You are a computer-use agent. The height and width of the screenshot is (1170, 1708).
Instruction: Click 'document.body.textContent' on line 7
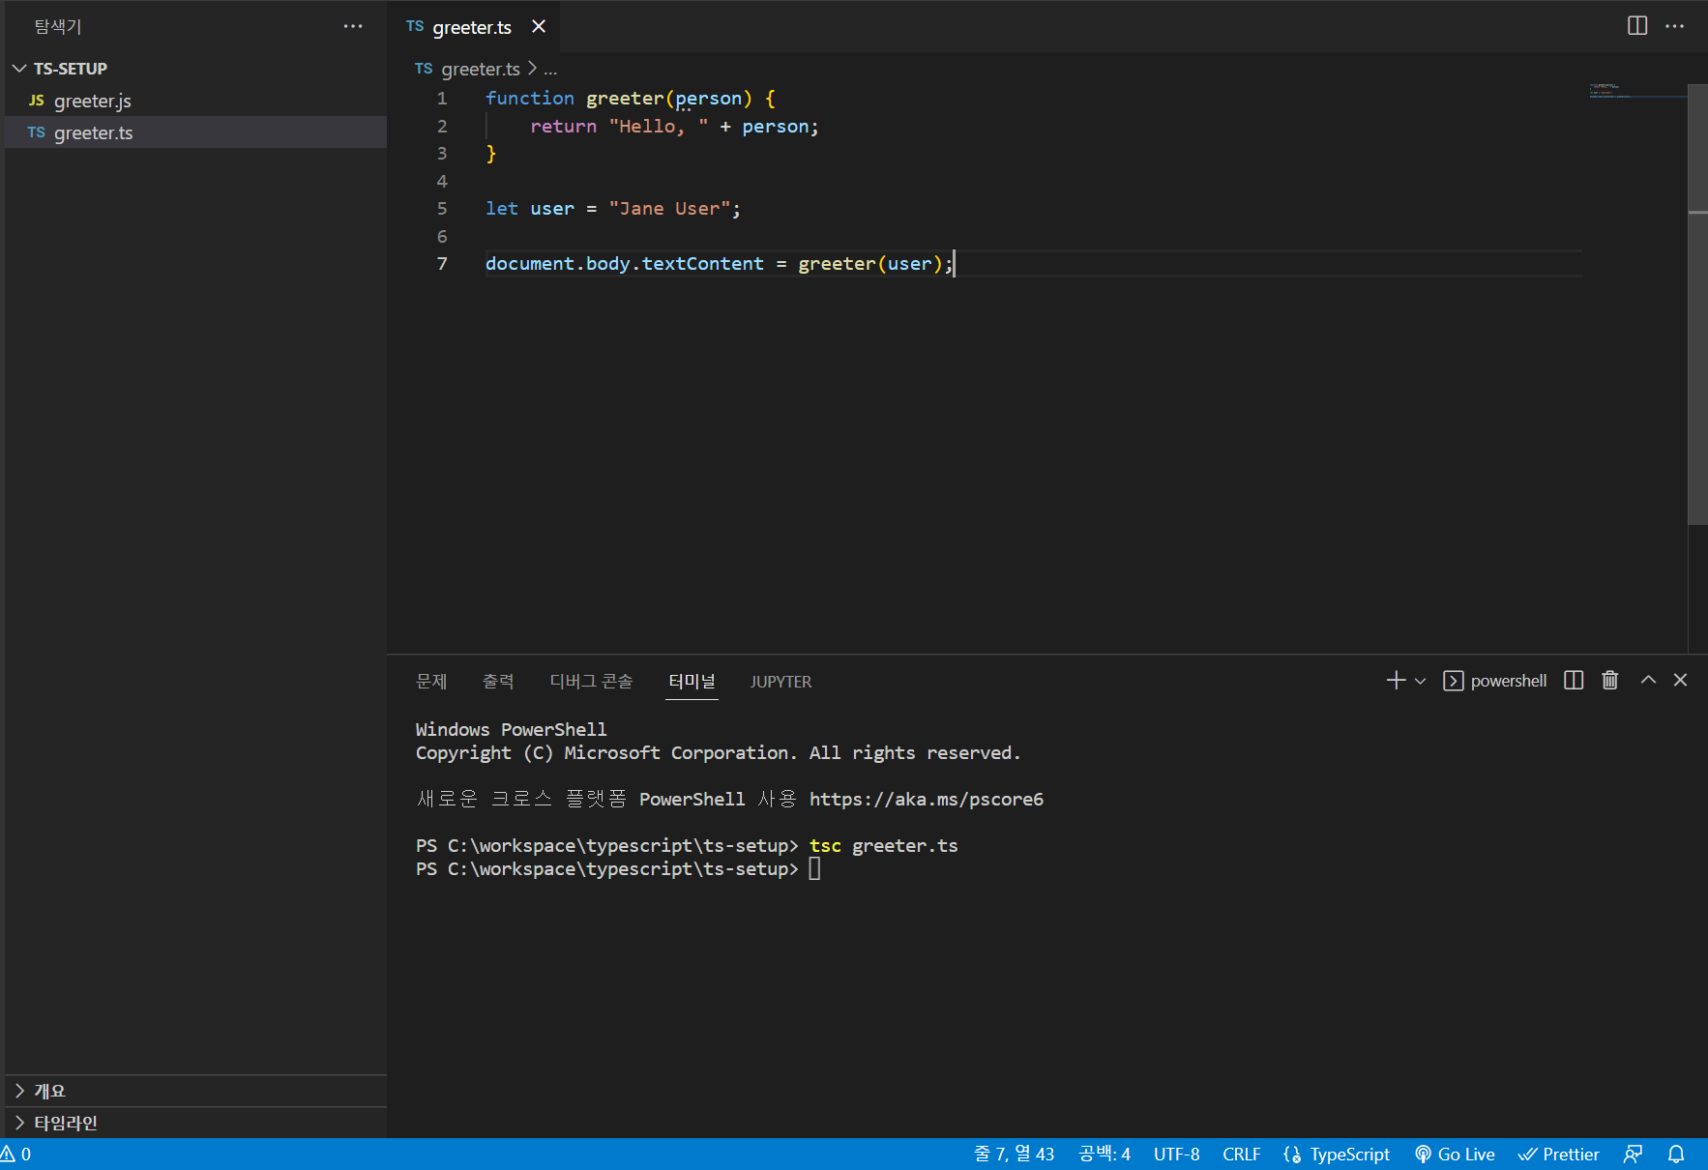tap(625, 264)
